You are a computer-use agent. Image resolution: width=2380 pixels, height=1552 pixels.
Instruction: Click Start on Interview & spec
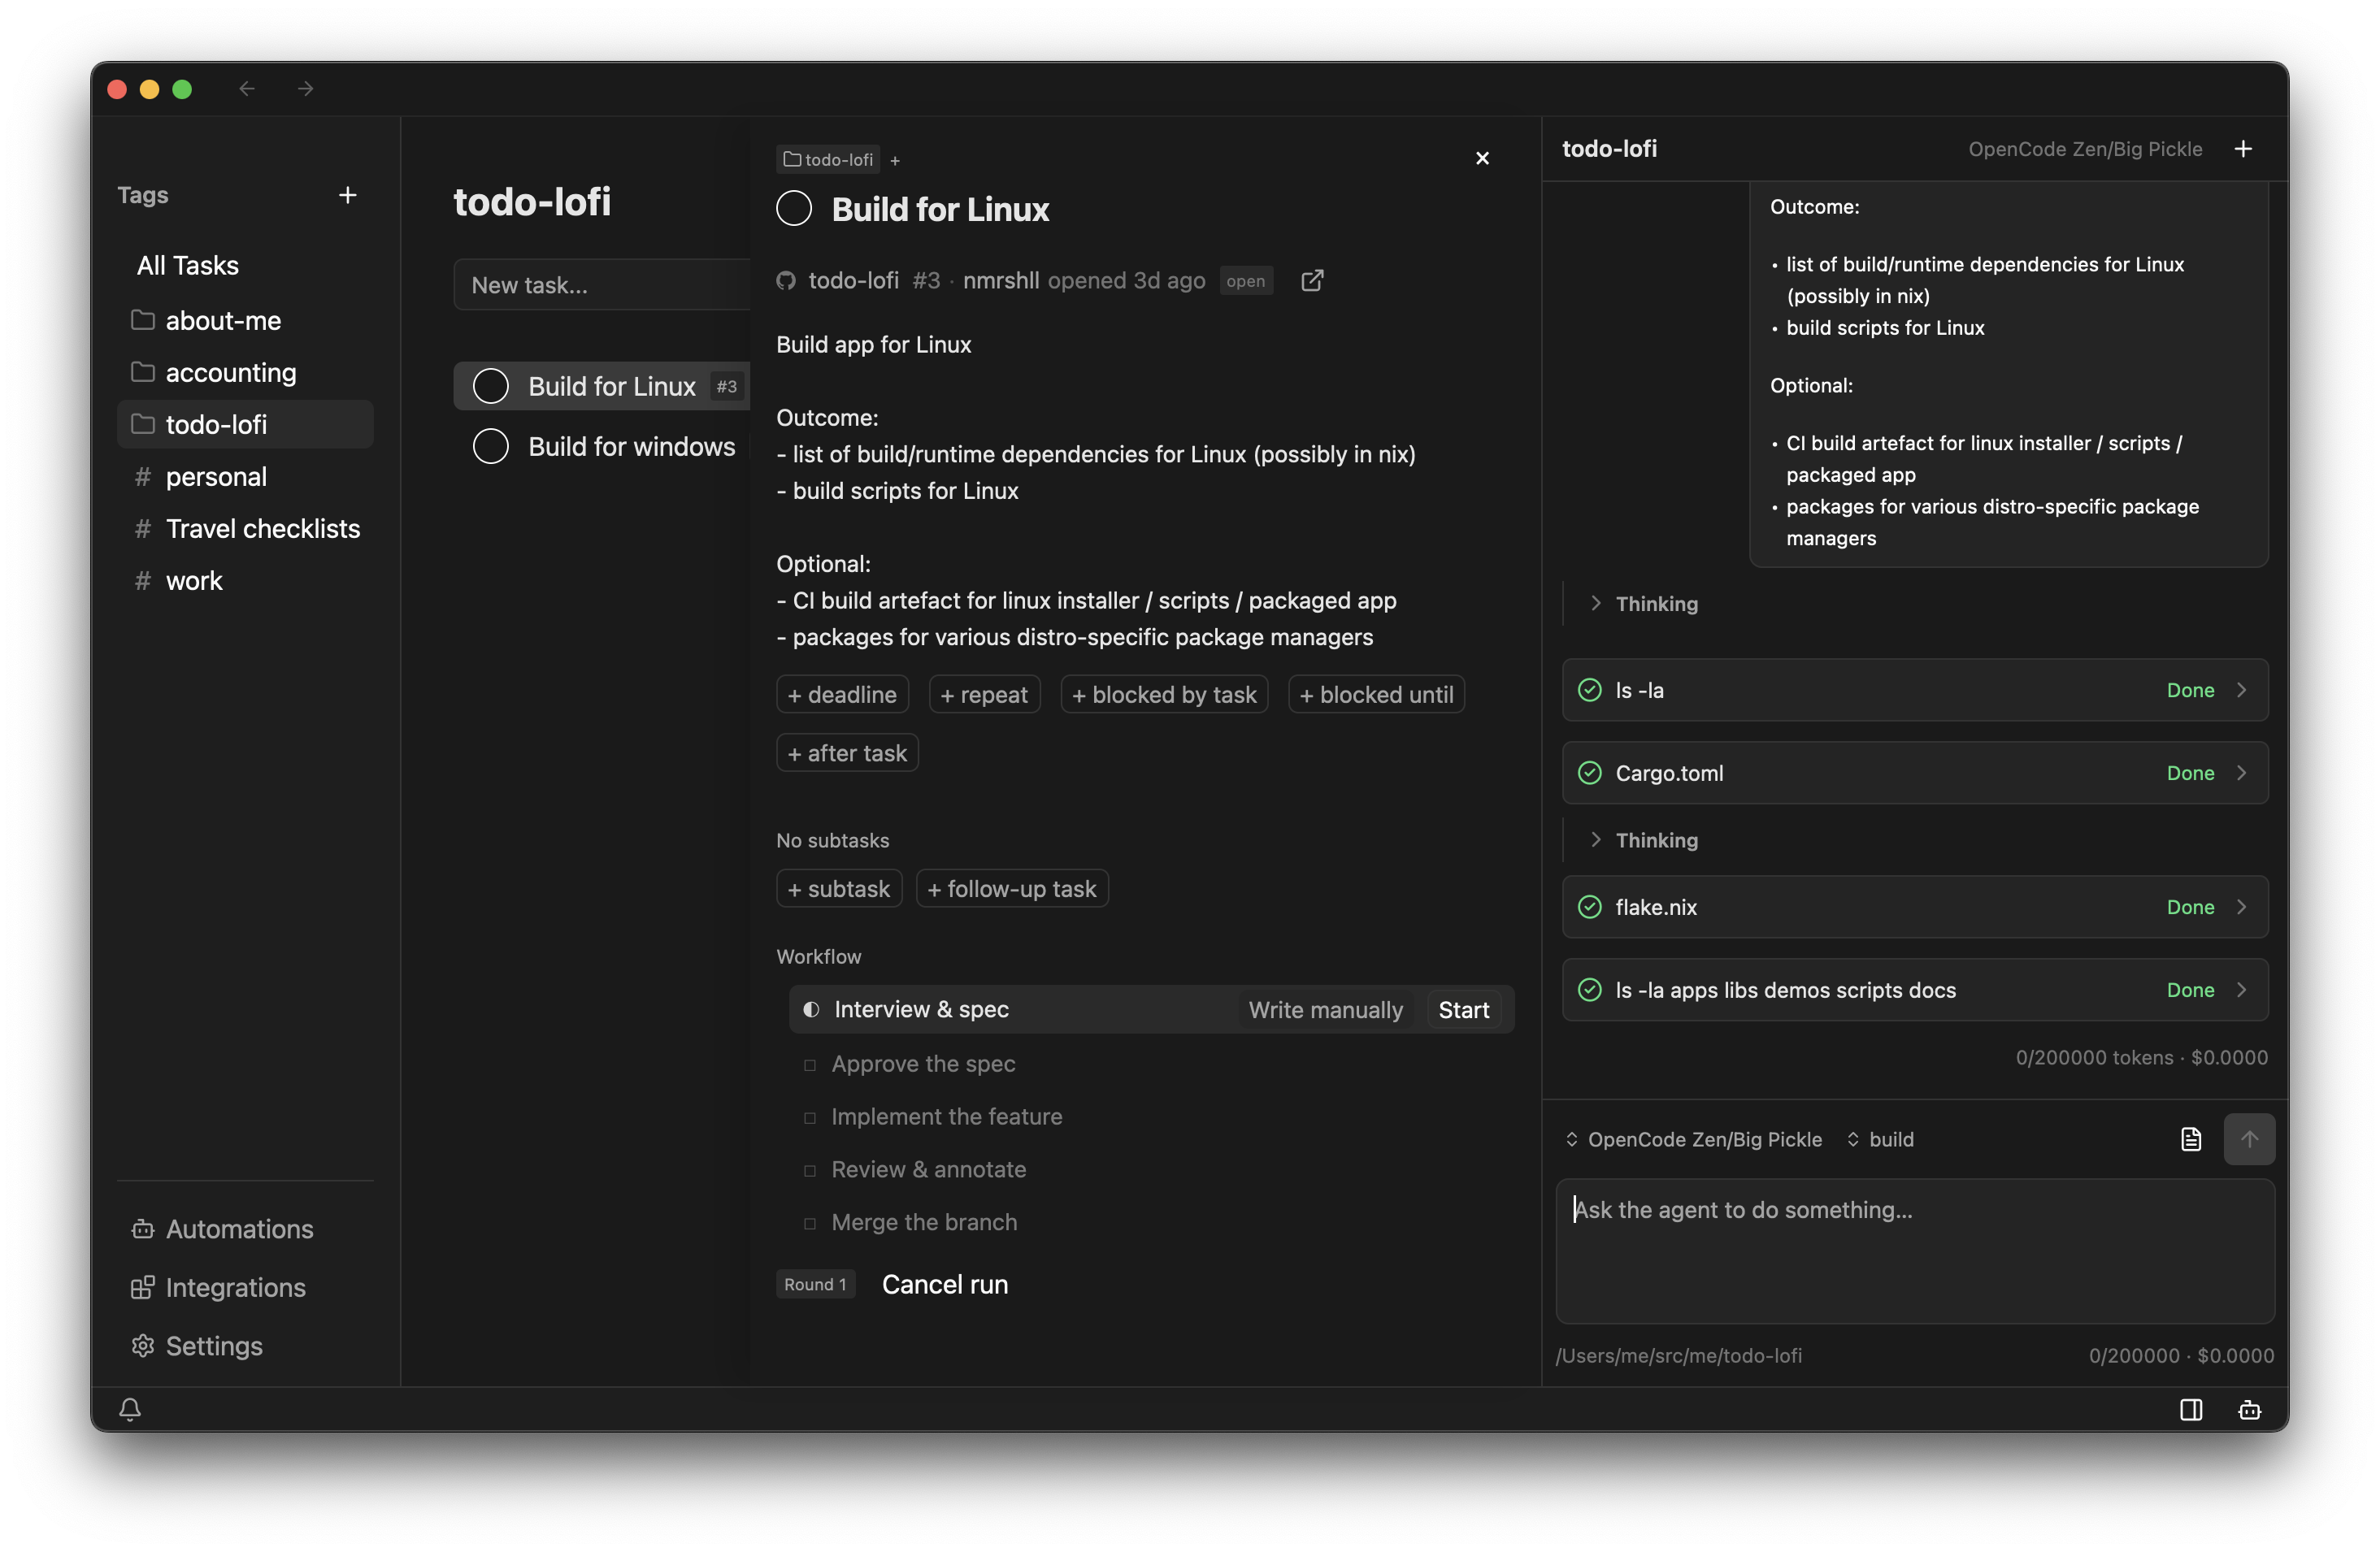click(x=1463, y=1009)
